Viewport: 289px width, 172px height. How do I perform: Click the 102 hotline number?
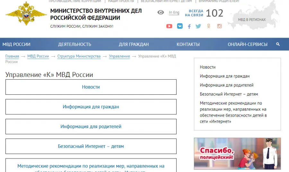[215, 13]
